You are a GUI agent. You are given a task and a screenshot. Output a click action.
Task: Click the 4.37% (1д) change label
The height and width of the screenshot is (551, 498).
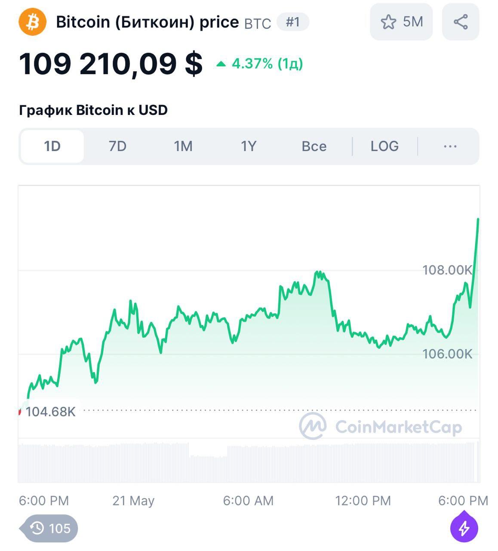[267, 64]
